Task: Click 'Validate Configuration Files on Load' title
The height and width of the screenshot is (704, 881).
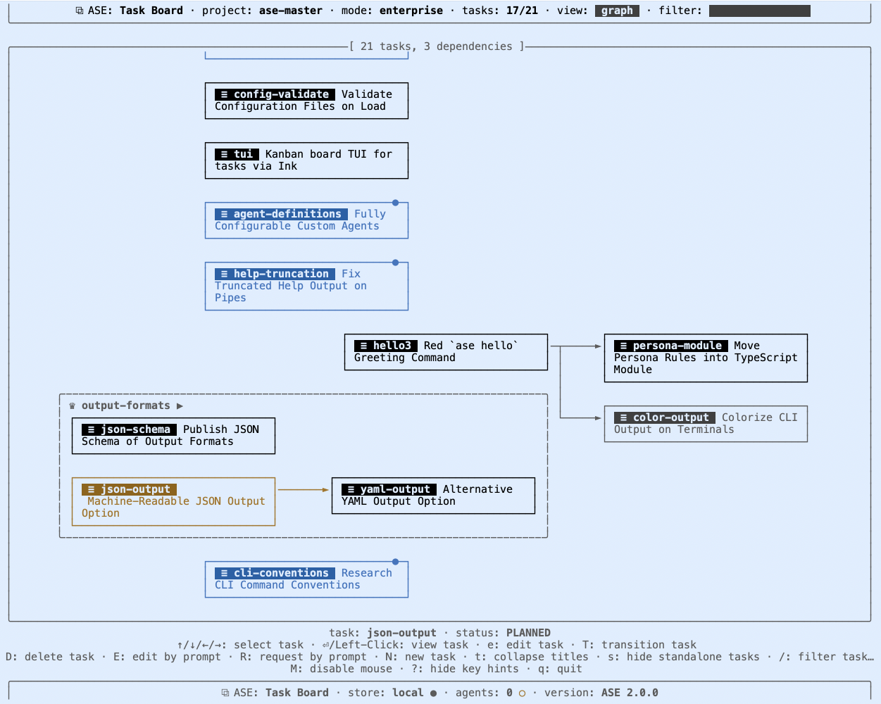Action: [x=304, y=100]
